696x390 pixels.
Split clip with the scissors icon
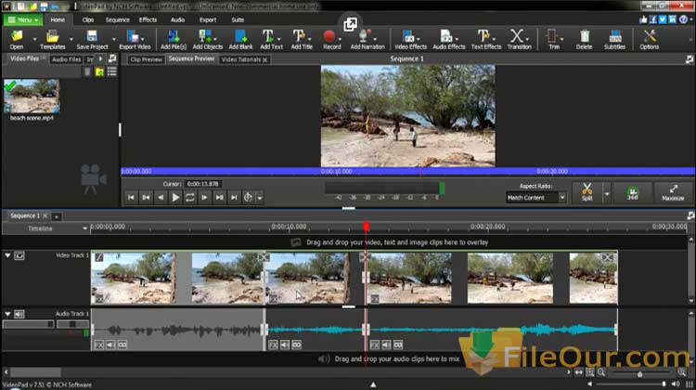point(586,192)
